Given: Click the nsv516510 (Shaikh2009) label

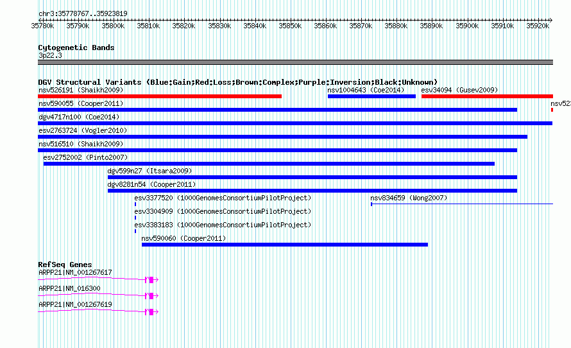Looking at the screenshot, I should pyautogui.click(x=81, y=144).
